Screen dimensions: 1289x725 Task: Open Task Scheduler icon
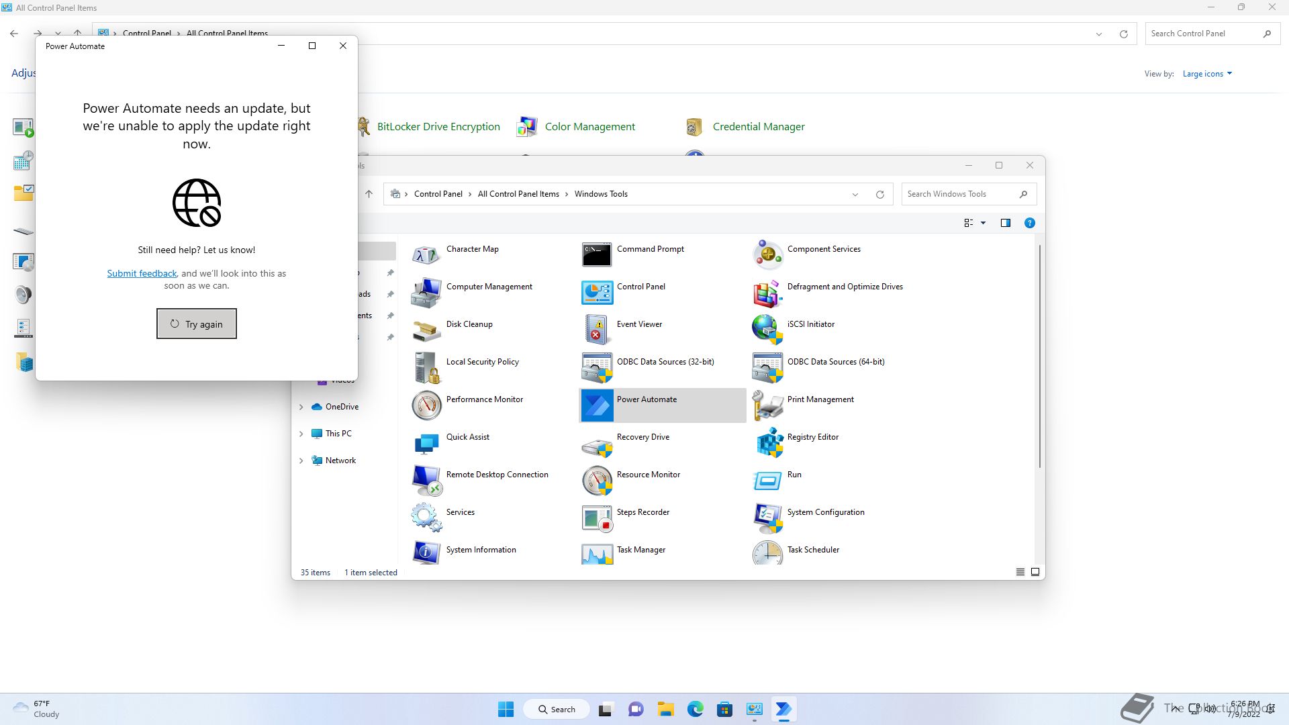pyautogui.click(x=767, y=552)
